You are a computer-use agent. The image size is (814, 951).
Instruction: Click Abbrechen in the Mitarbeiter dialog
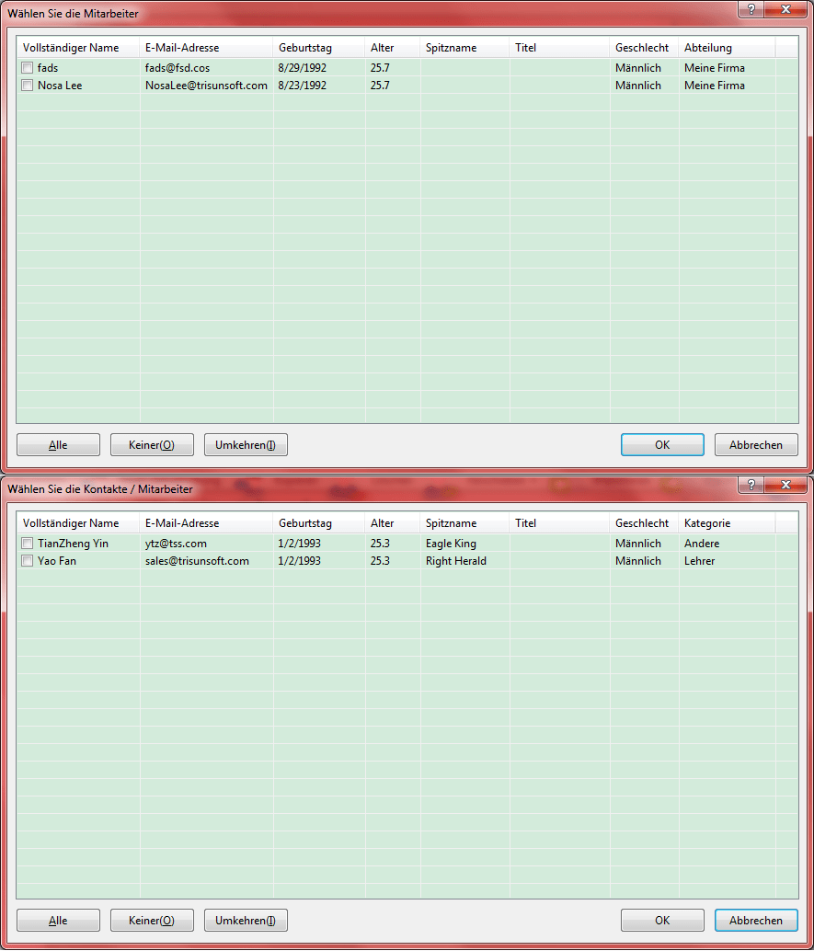pos(756,444)
